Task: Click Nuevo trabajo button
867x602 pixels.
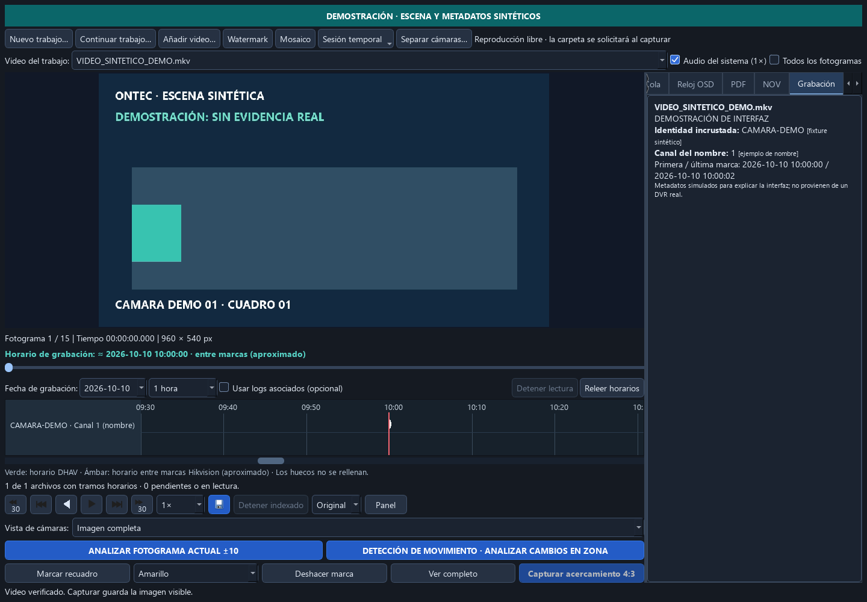Action: [x=39, y=39]
